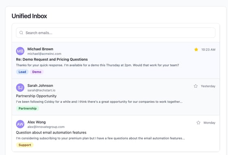Open Re: Demo Request and Pricing Questions

(52, 59)
